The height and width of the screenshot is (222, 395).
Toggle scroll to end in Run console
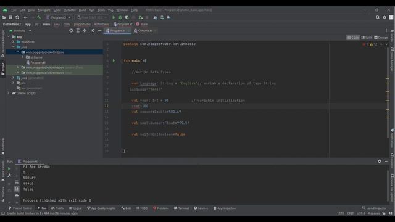pos(17,189)
